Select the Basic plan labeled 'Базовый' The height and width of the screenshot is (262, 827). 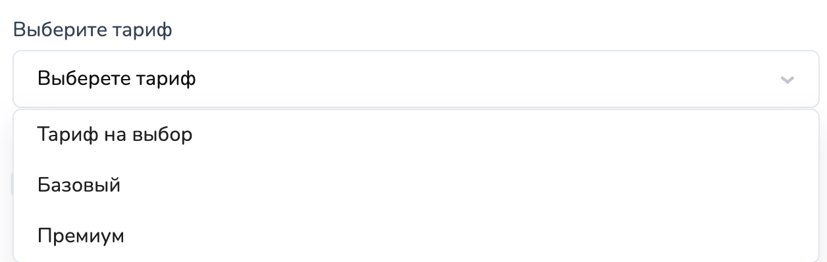coord(416,185)
